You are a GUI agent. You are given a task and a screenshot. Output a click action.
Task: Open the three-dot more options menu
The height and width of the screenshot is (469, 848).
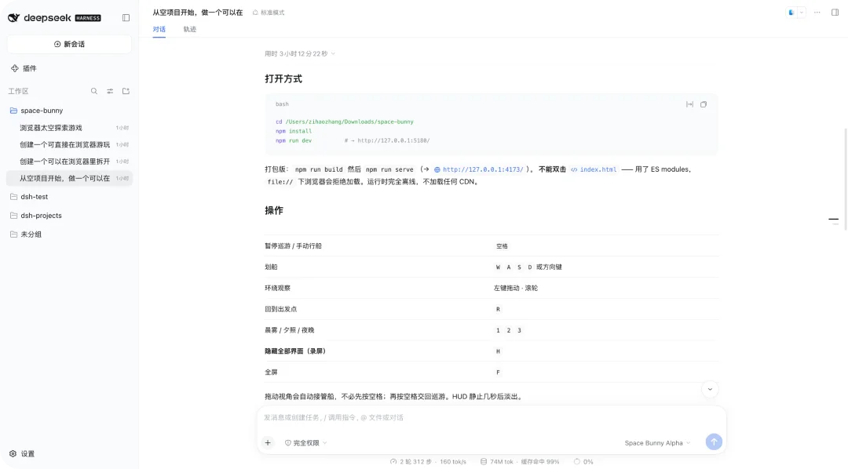pyautogui.click(x=817, y=13)
